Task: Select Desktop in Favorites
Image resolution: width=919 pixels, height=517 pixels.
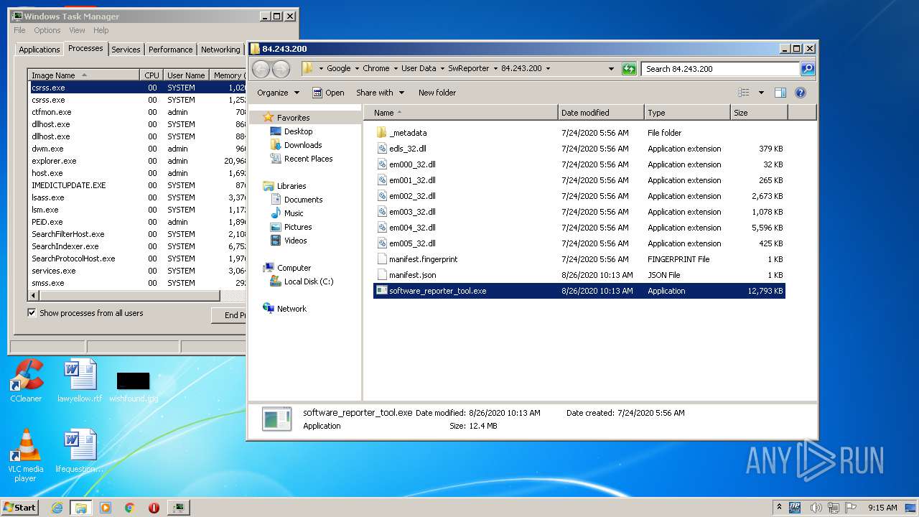Action: click(291, 131)
